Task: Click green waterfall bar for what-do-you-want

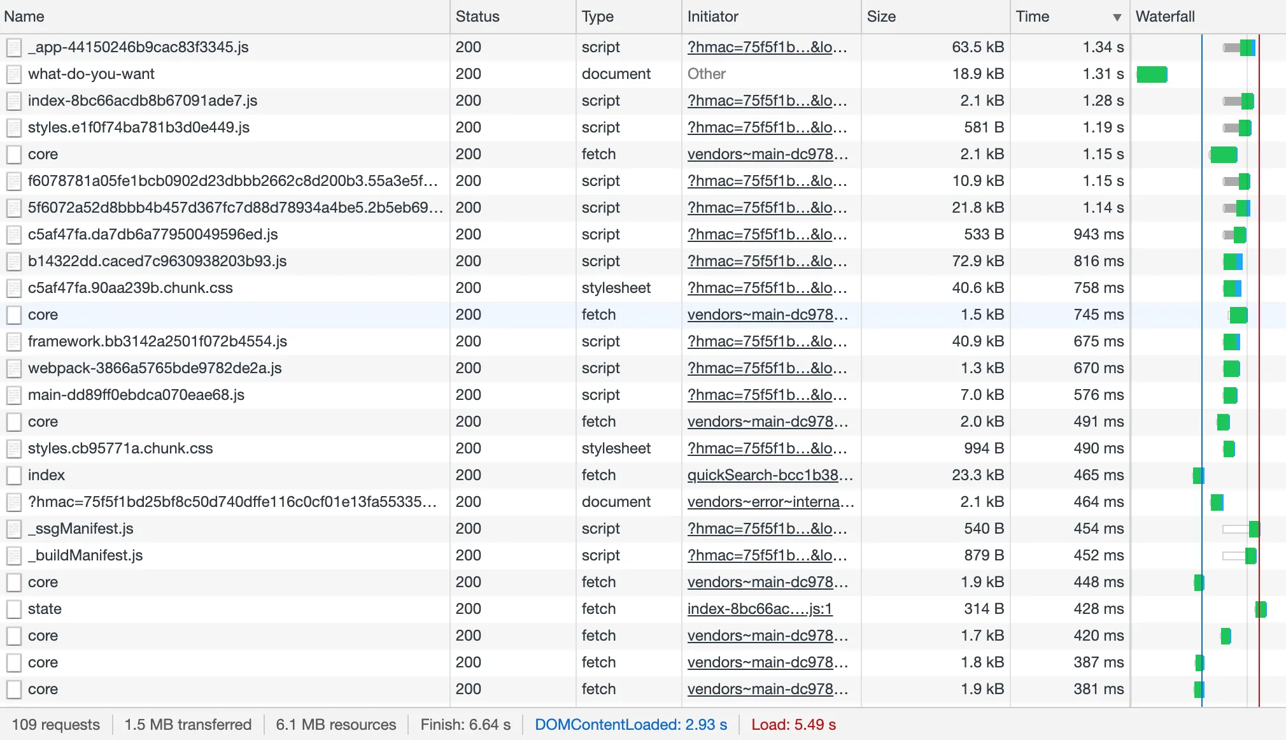Action: tap(1152, 75)
